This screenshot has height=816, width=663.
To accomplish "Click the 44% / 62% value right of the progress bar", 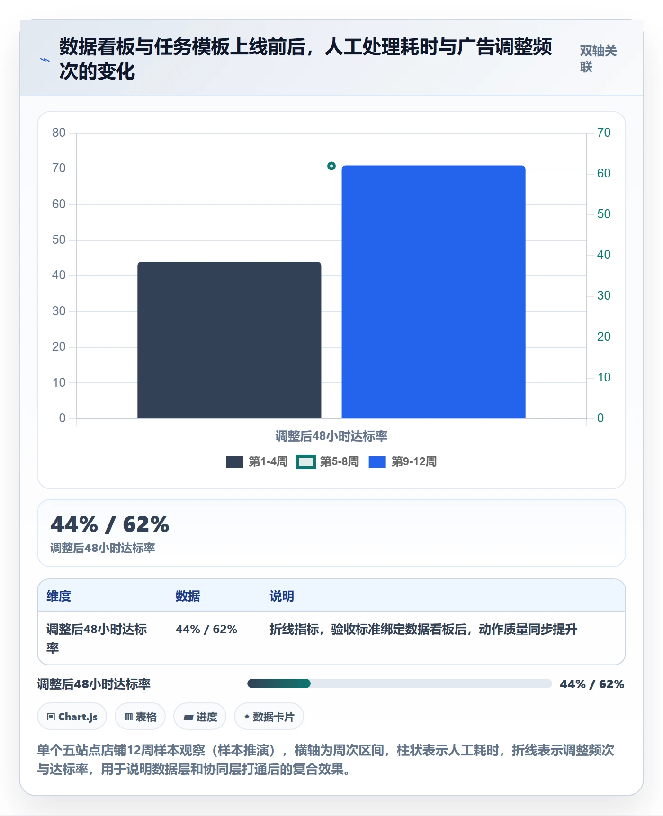I will (x=592, y=684).
